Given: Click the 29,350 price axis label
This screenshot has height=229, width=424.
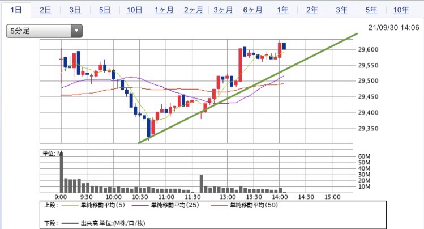Looking at the screenshot, I should (368, 128).
